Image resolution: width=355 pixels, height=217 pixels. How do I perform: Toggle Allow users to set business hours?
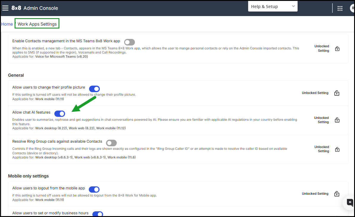click(98, 214)
